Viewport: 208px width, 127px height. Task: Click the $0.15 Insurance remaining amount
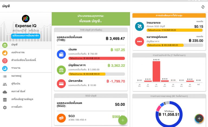(199, 26)
